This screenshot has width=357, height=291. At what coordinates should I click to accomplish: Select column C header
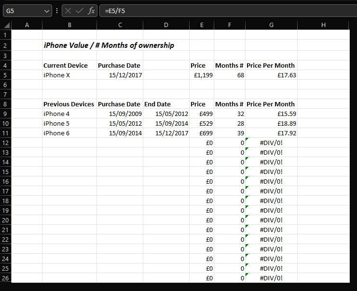(x=120, y=25)
